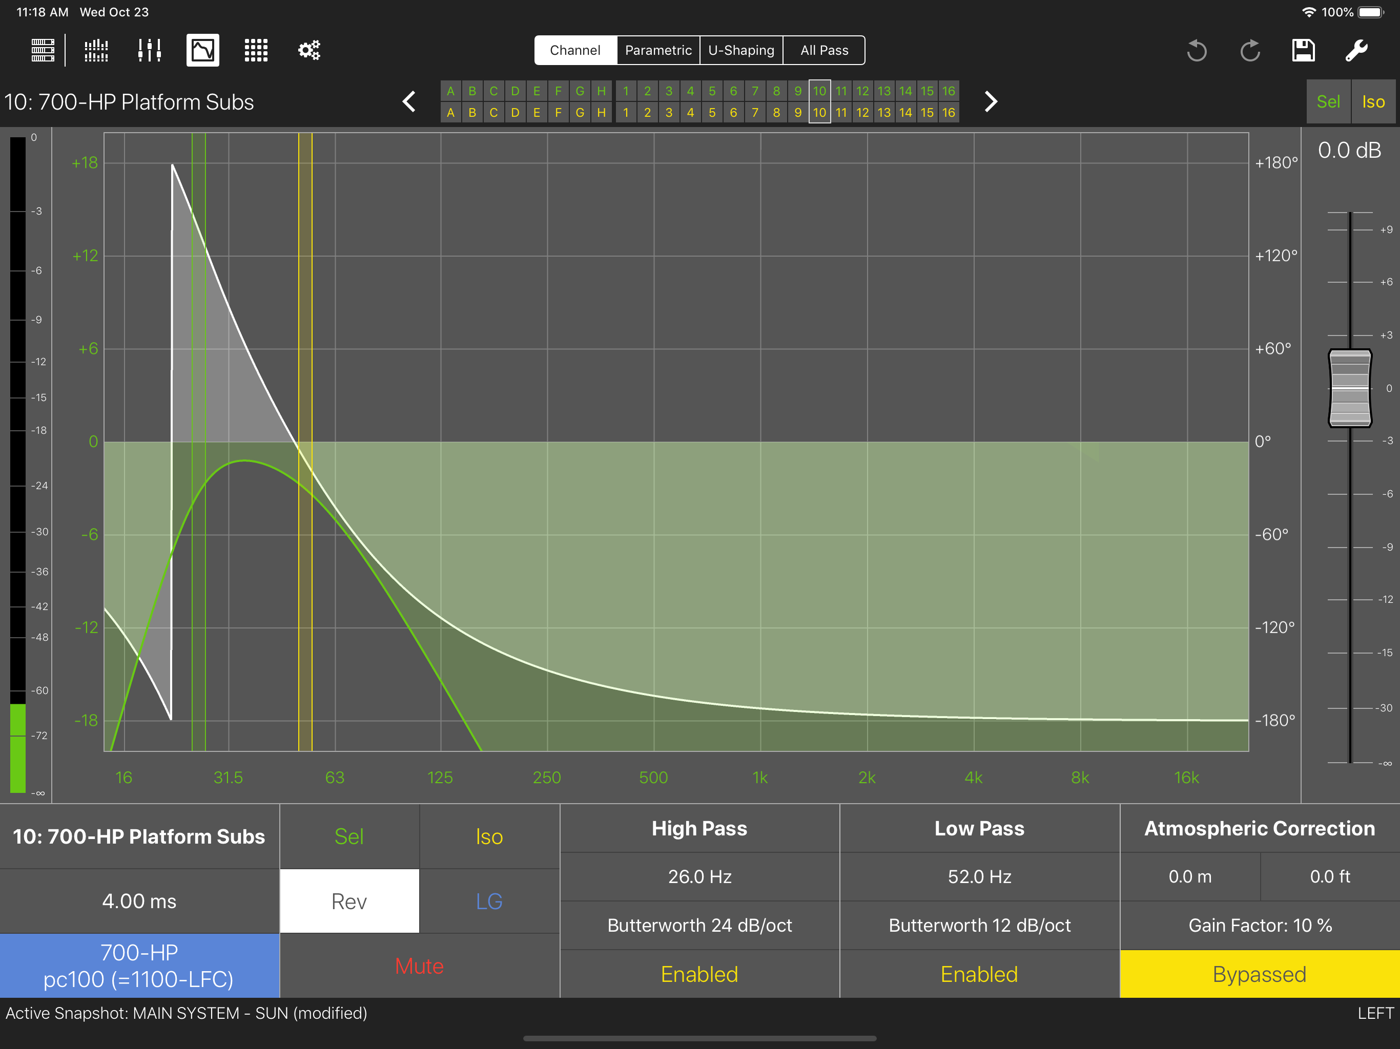
Task: Go to previous channel with left chevron
Action: click(409, 101)
